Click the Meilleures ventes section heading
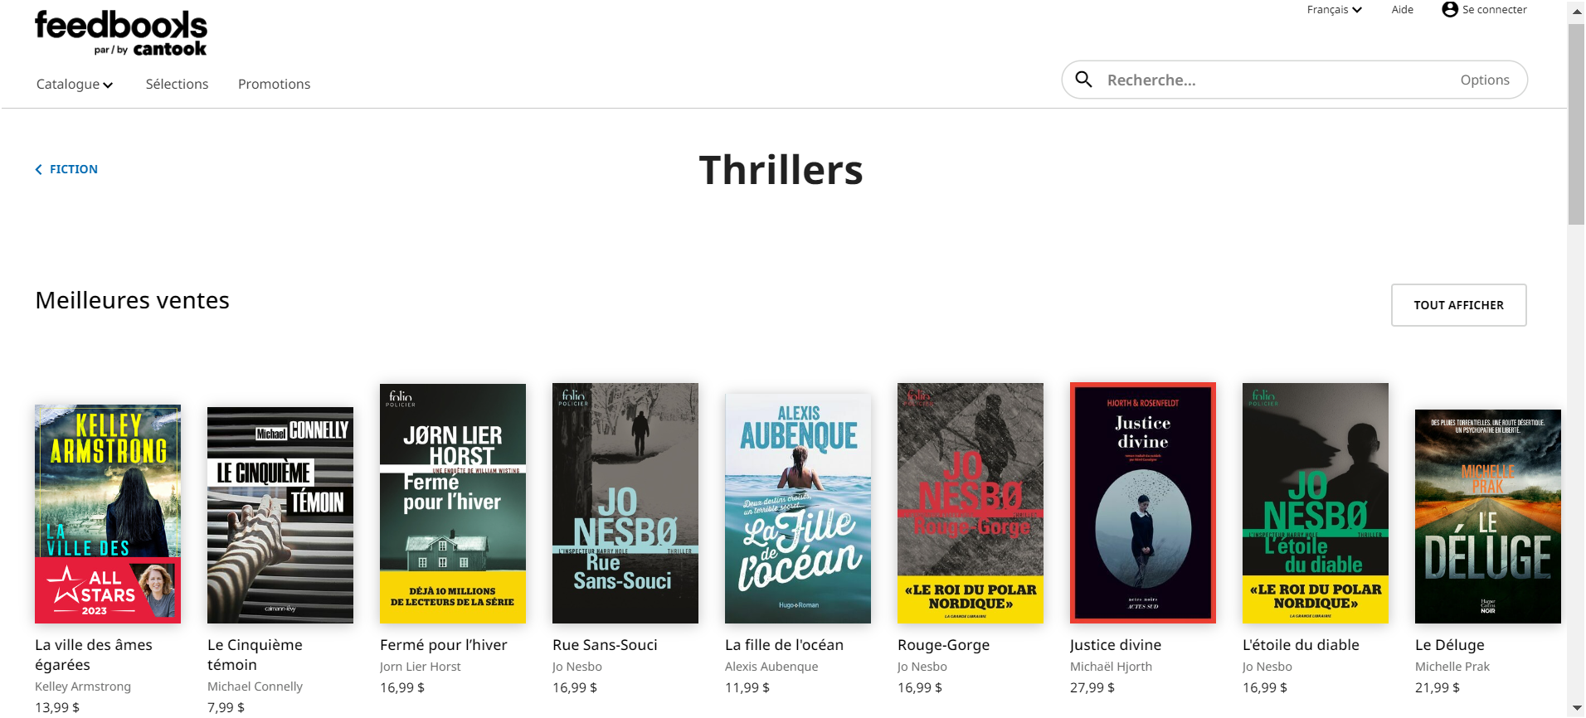 [133, 300]
